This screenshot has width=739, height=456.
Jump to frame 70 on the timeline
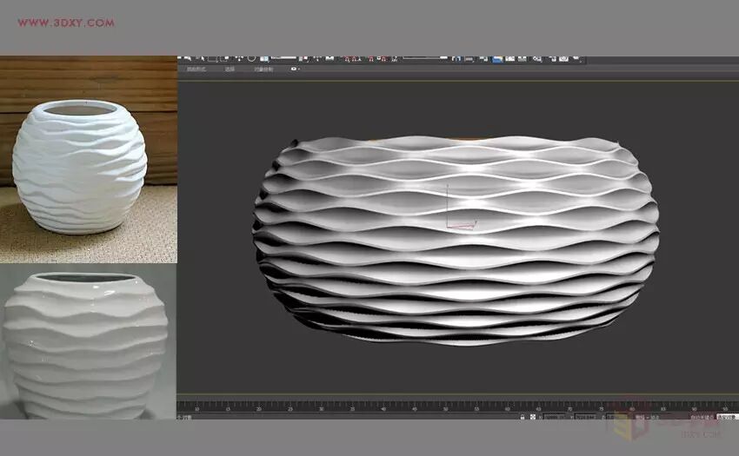(x=569, y=409)
